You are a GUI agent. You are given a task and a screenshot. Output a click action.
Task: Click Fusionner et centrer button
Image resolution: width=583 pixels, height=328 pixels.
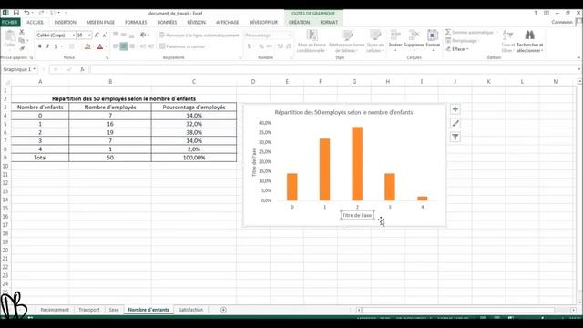coord(182,46)
